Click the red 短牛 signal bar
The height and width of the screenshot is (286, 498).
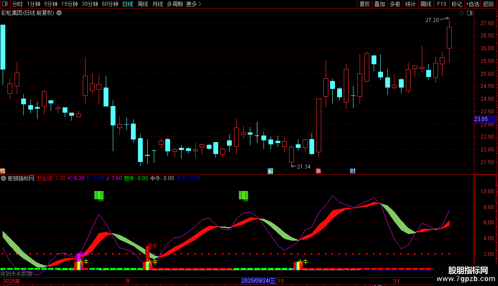tap(147, 253)
